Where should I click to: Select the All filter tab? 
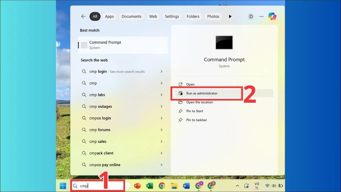tap(95, 16)
